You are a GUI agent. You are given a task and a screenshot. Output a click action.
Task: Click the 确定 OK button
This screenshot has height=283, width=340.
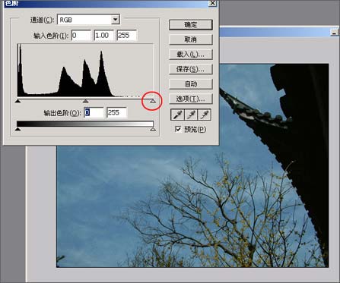(x=191, y=25)
